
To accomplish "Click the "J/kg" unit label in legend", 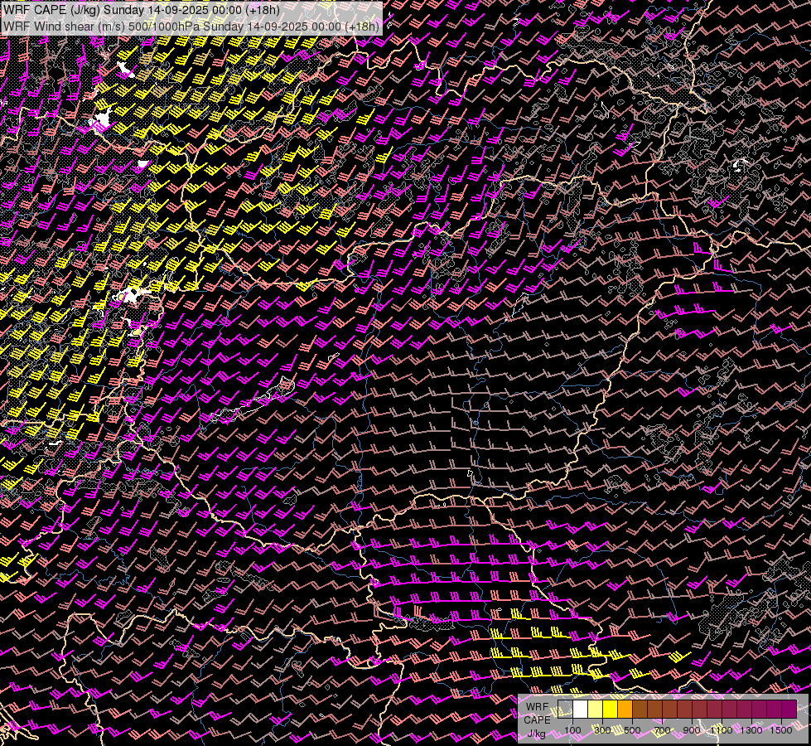I will 536,734.
